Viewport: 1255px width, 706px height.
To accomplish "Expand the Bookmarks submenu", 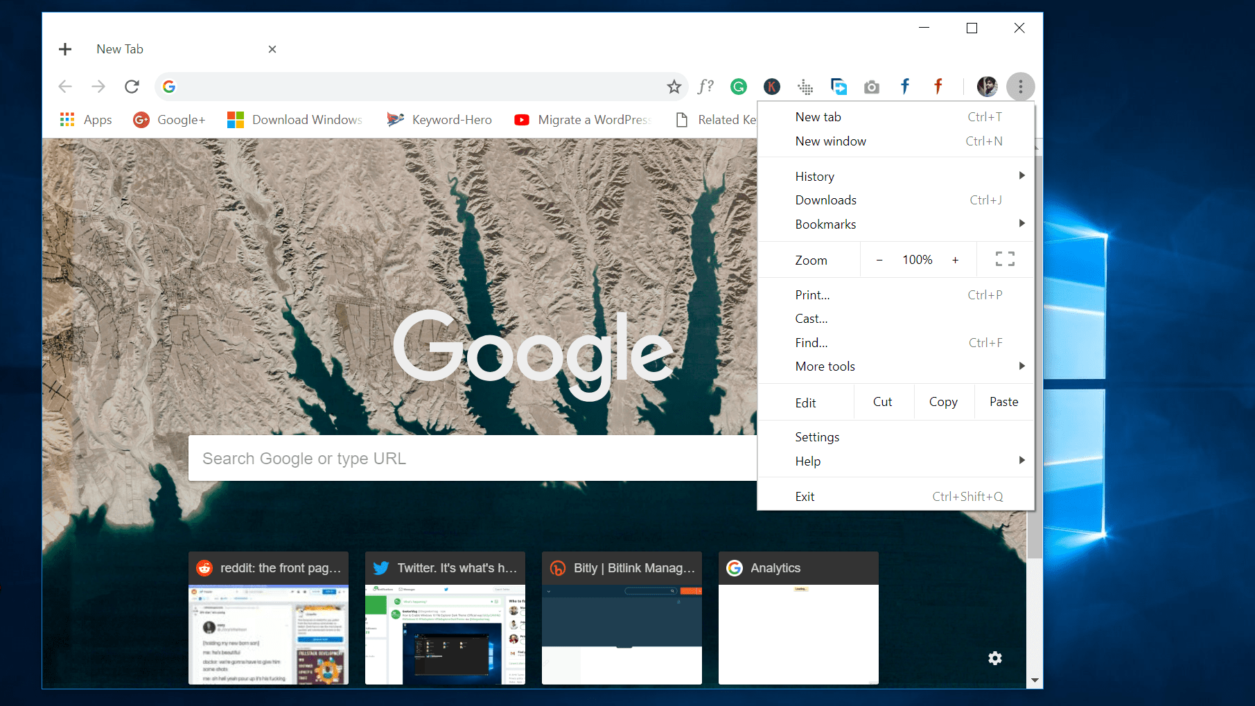I will click(896, 224).
